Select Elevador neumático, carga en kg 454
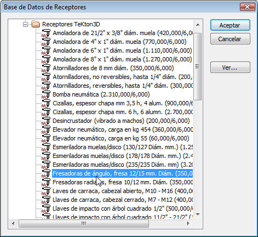Screen dimensions: 258x237 123,129
